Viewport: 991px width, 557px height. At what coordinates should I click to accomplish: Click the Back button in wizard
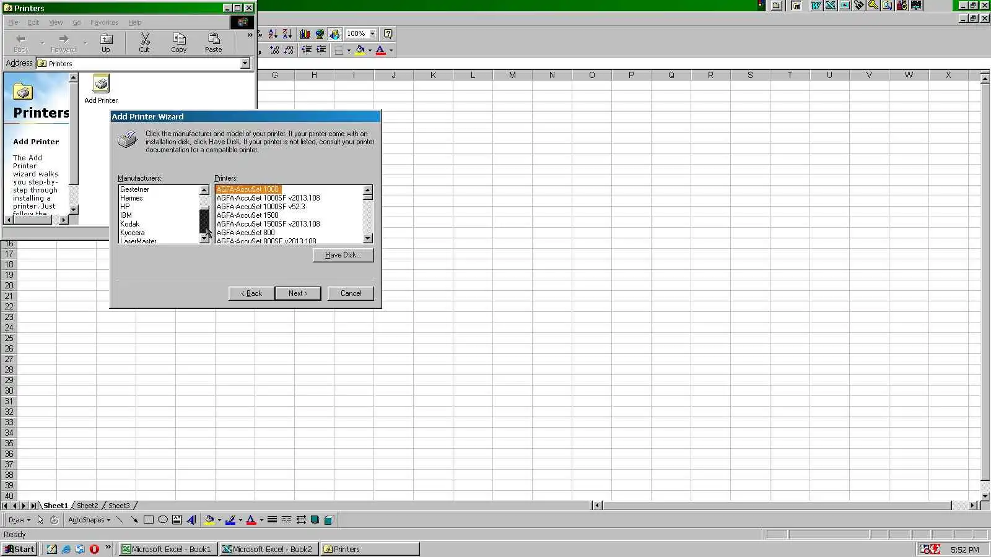coord(251,293)
